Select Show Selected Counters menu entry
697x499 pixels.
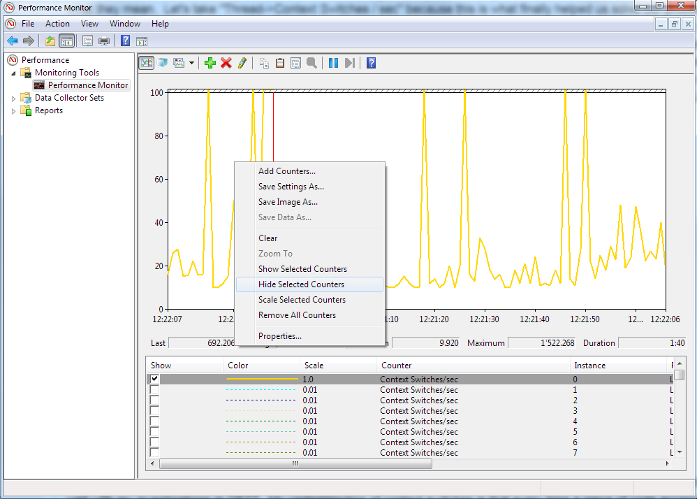point(310,269)
